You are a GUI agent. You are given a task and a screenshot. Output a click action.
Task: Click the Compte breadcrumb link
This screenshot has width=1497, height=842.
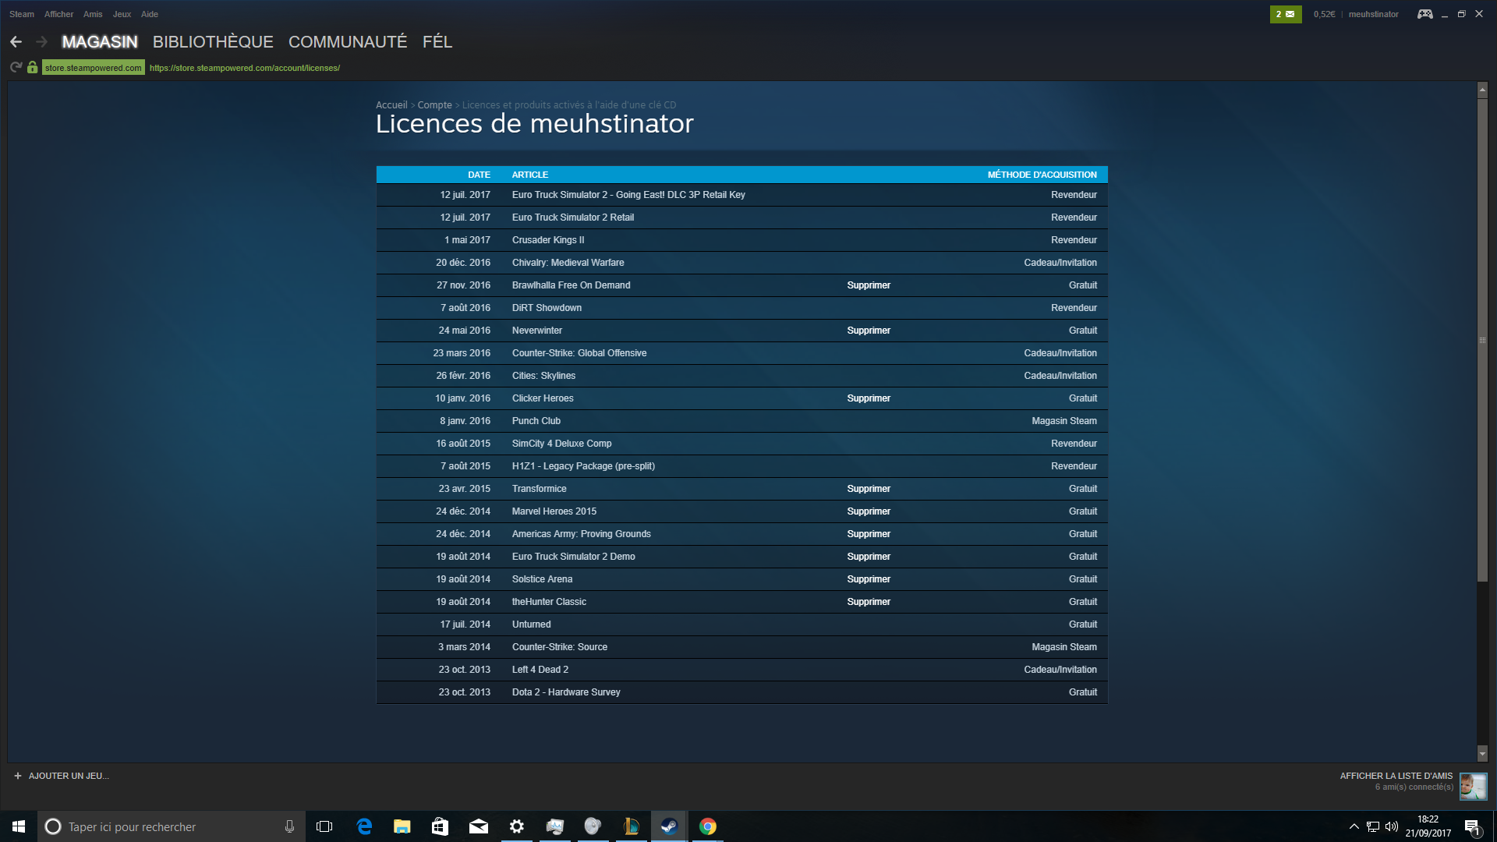pos(434,105)
